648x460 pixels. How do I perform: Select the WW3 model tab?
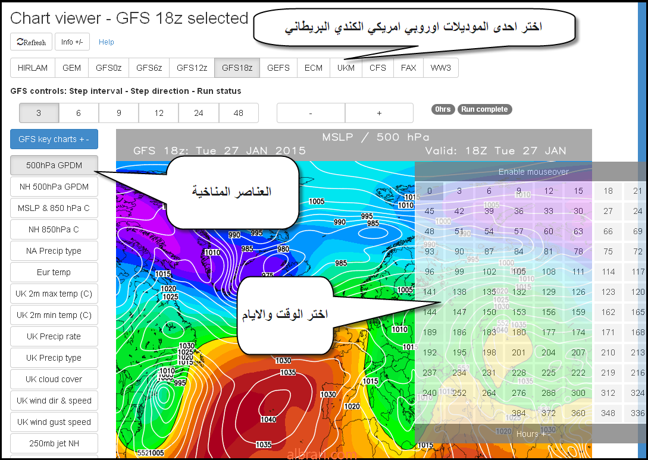tap(441, 68)
